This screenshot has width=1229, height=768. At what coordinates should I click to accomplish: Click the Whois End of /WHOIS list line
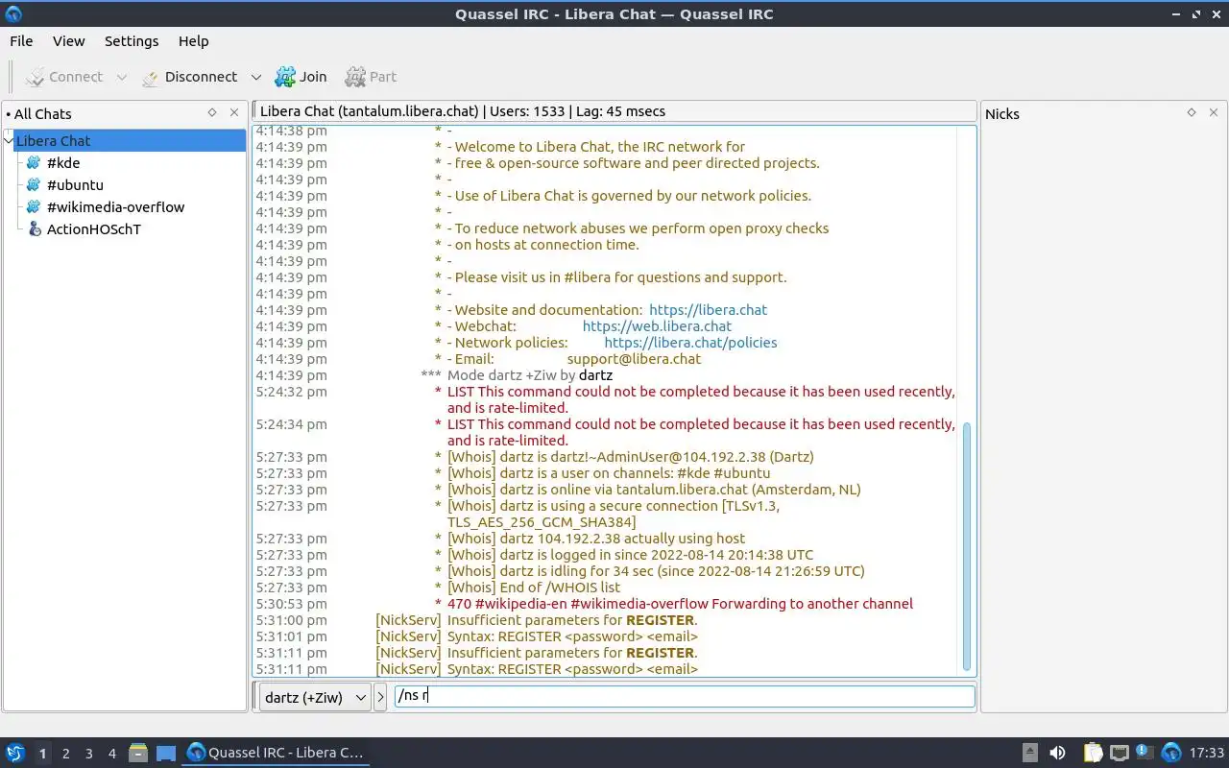click(533, 588)
